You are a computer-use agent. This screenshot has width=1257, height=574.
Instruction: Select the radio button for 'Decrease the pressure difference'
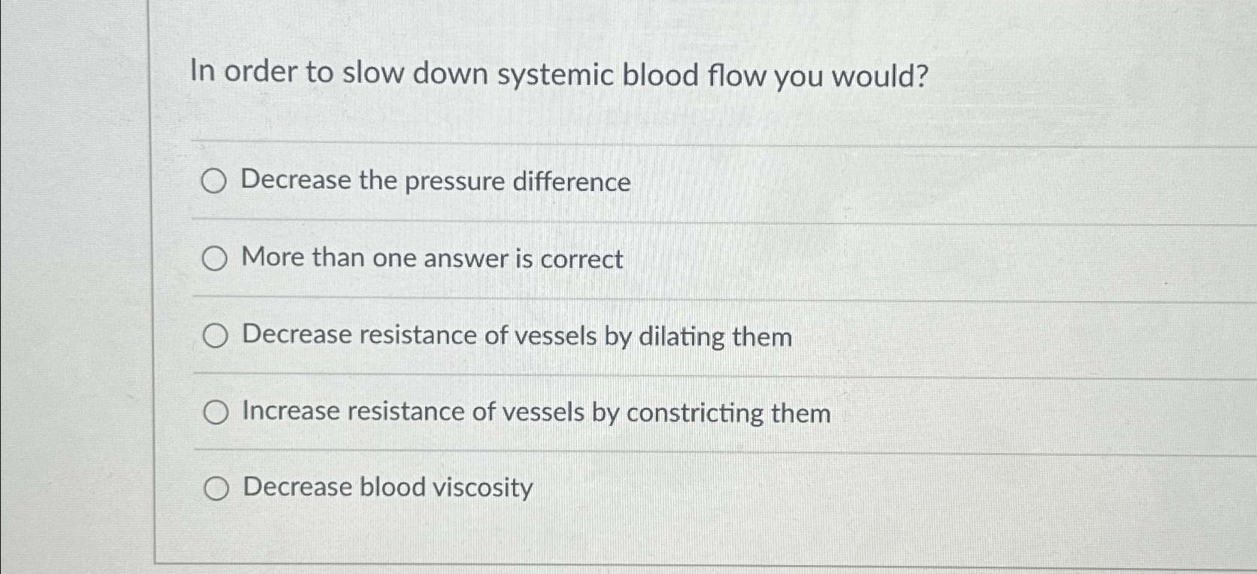tap(216, 181)
